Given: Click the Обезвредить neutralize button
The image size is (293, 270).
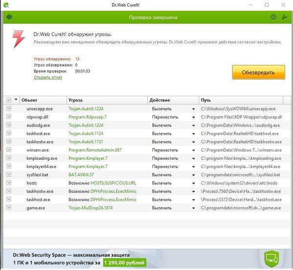Looking at the screenshot, I should click(258, 72).
